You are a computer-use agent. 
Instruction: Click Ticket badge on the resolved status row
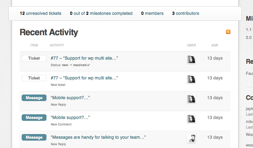pos(34,58)
